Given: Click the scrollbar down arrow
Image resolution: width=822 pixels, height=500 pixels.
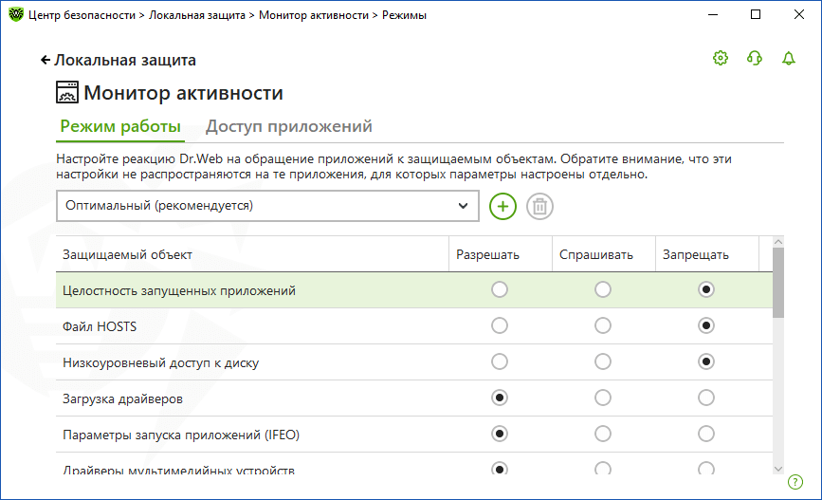Looking at the screenshot, I should point(778,468).
